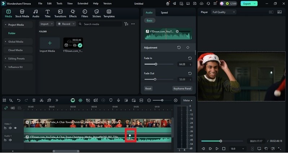Open the 16:9 aspect ratio dropdown

tap(237, 149)
